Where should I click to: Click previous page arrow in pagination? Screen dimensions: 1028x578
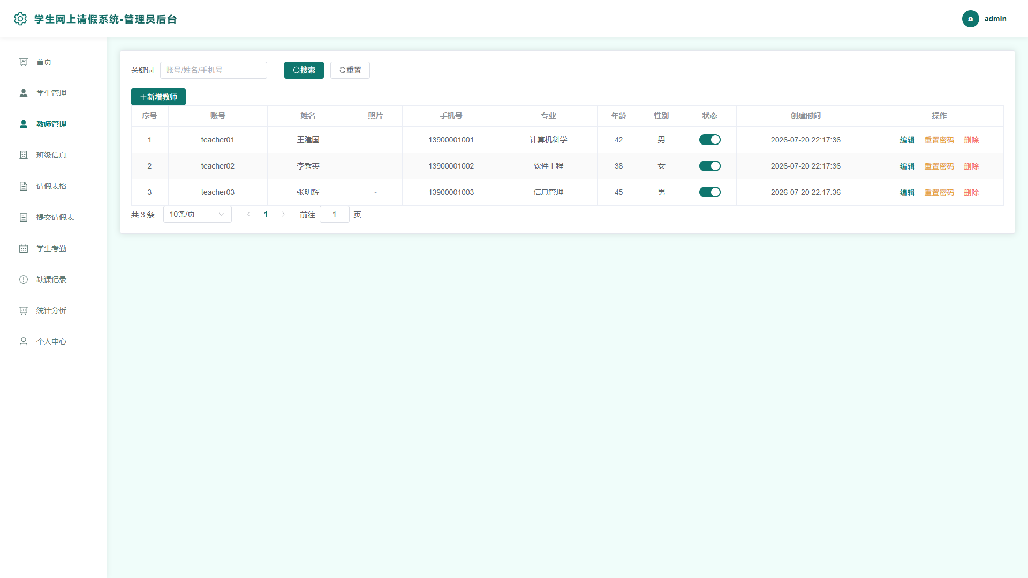248,214
